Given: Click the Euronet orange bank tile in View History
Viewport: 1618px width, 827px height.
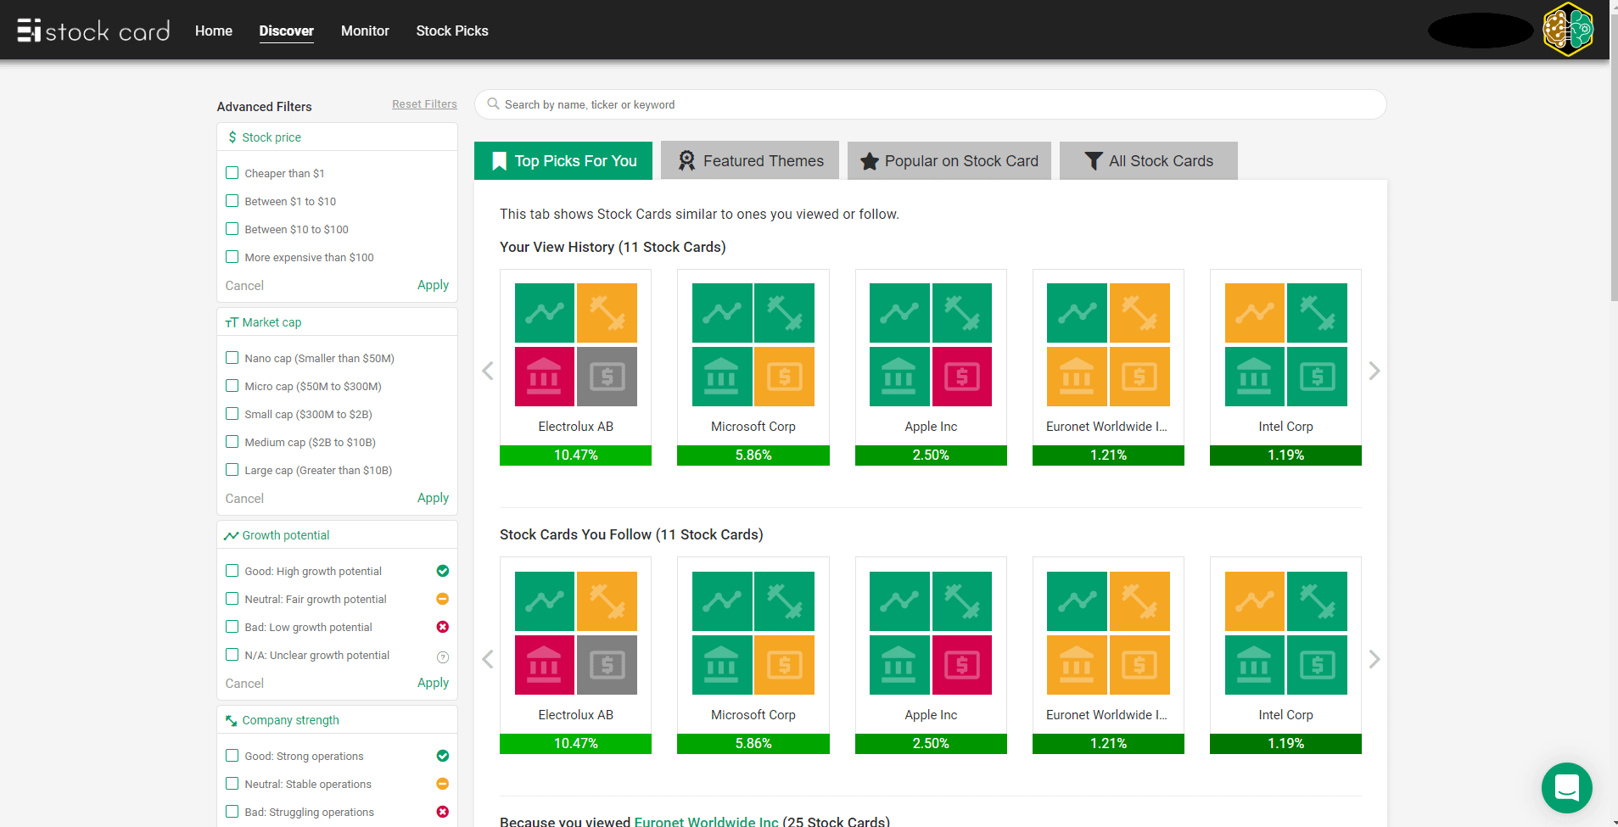Looking at the screenshot, I should tap(1077, 377).
